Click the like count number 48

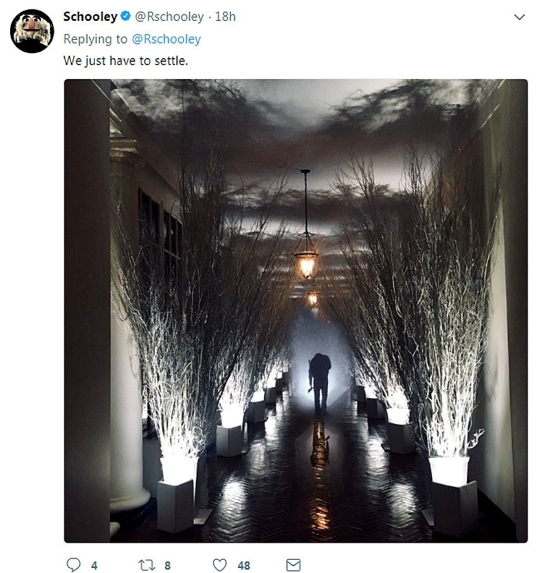(x=244, y=565)
